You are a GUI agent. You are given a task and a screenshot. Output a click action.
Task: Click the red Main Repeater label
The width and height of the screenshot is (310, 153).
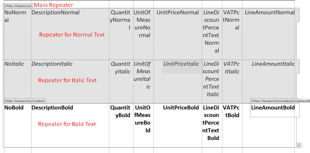point(53,5)
